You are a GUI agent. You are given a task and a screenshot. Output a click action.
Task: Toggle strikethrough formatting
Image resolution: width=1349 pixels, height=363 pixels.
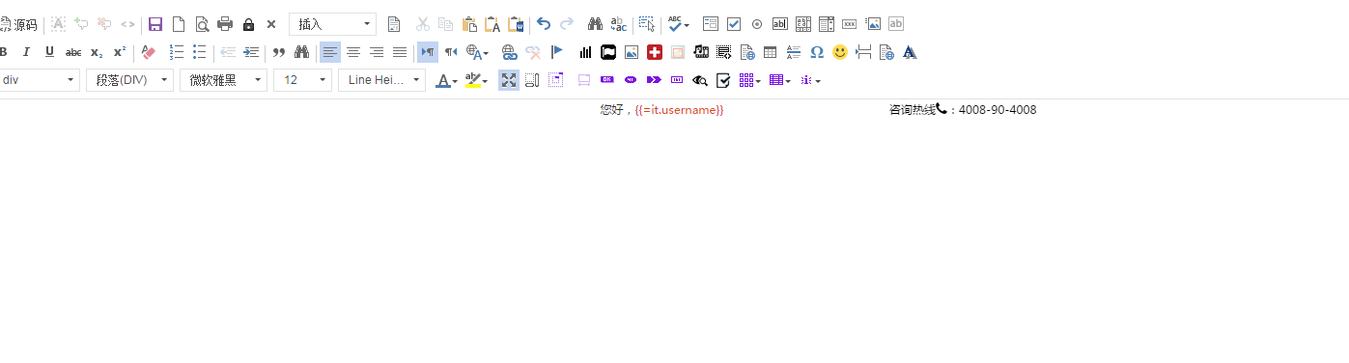(x=72, y=52)
